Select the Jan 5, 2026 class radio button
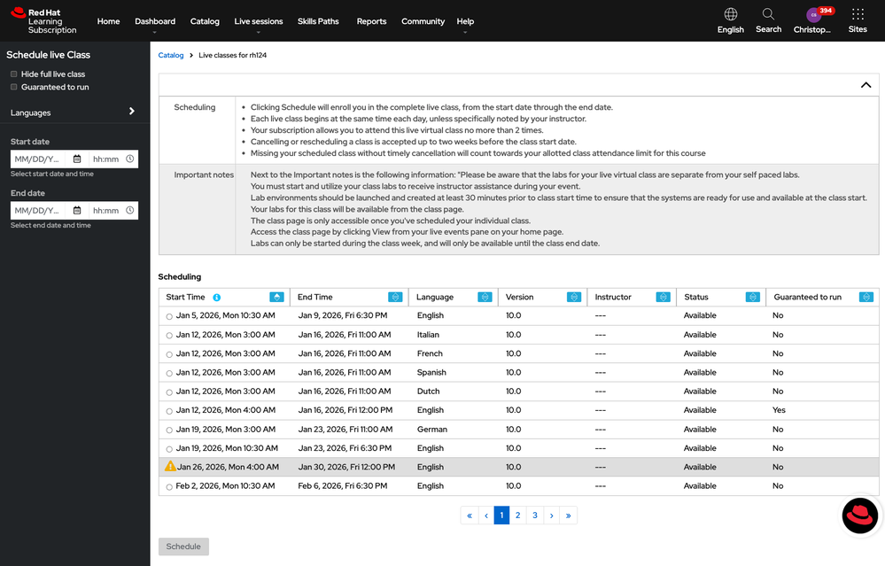 coord(169,316)
